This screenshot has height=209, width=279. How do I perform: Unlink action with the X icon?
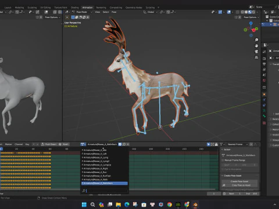(128, 145)
